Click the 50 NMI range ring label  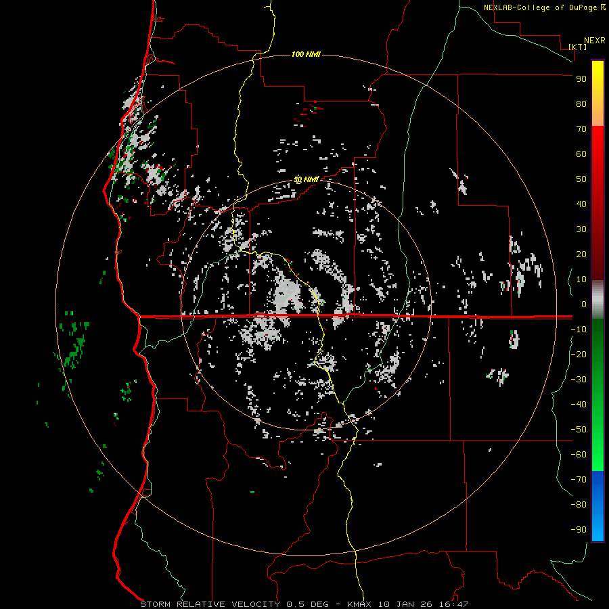306,179
